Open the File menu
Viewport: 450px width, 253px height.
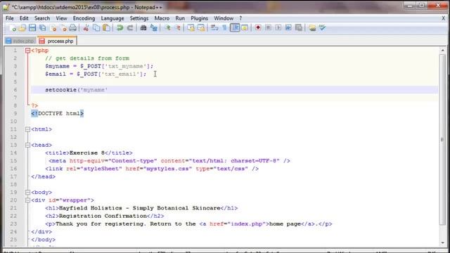pyautogui.click(x=9, y=18)
